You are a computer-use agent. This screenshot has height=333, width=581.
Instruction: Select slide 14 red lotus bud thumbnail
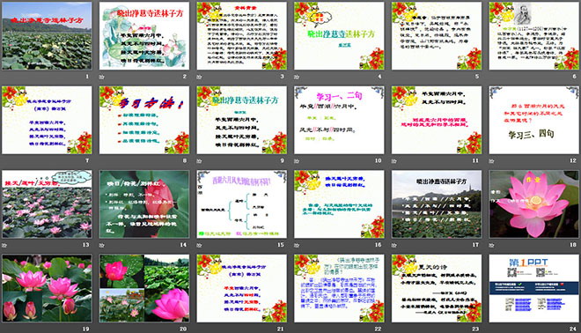tap(144, 204)
